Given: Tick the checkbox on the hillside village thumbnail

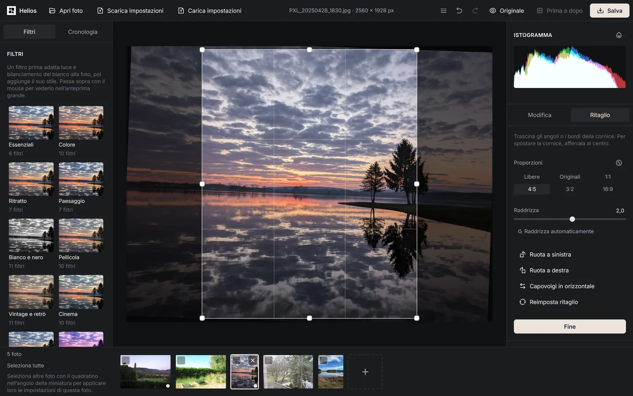Looking at the screenshot, I should coord(126,360).
